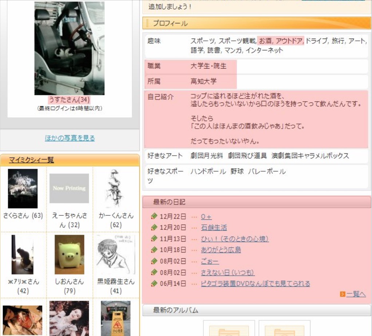Open жアリжさん's cat silhouette thumbnail

23,255
